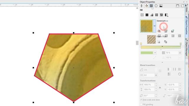This screenshot has width=189, height=106.
Task: Click the skew angle stepper arrows
Action: [x=156, y=96]
